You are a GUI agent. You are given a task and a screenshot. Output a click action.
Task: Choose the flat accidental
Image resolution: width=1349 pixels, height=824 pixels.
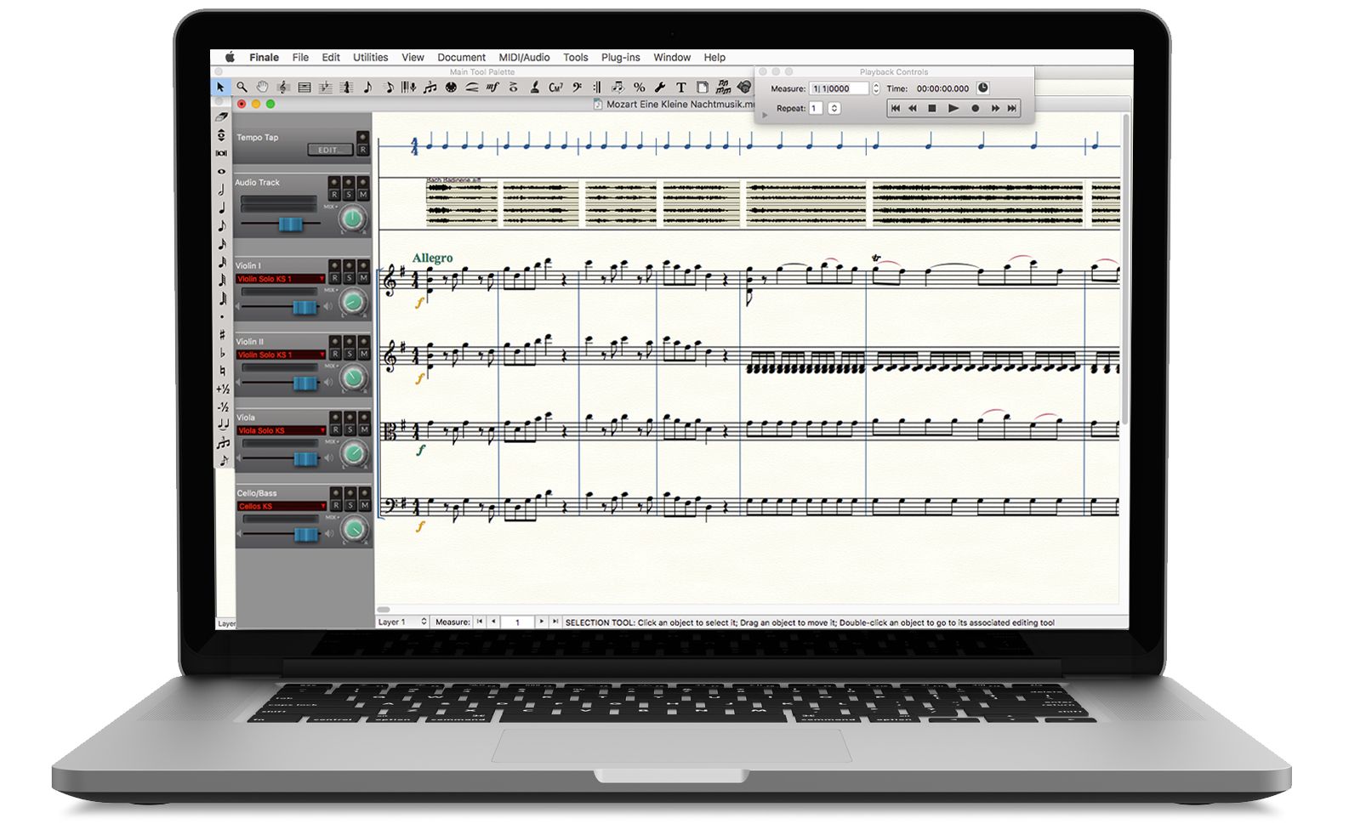point(222,352)
